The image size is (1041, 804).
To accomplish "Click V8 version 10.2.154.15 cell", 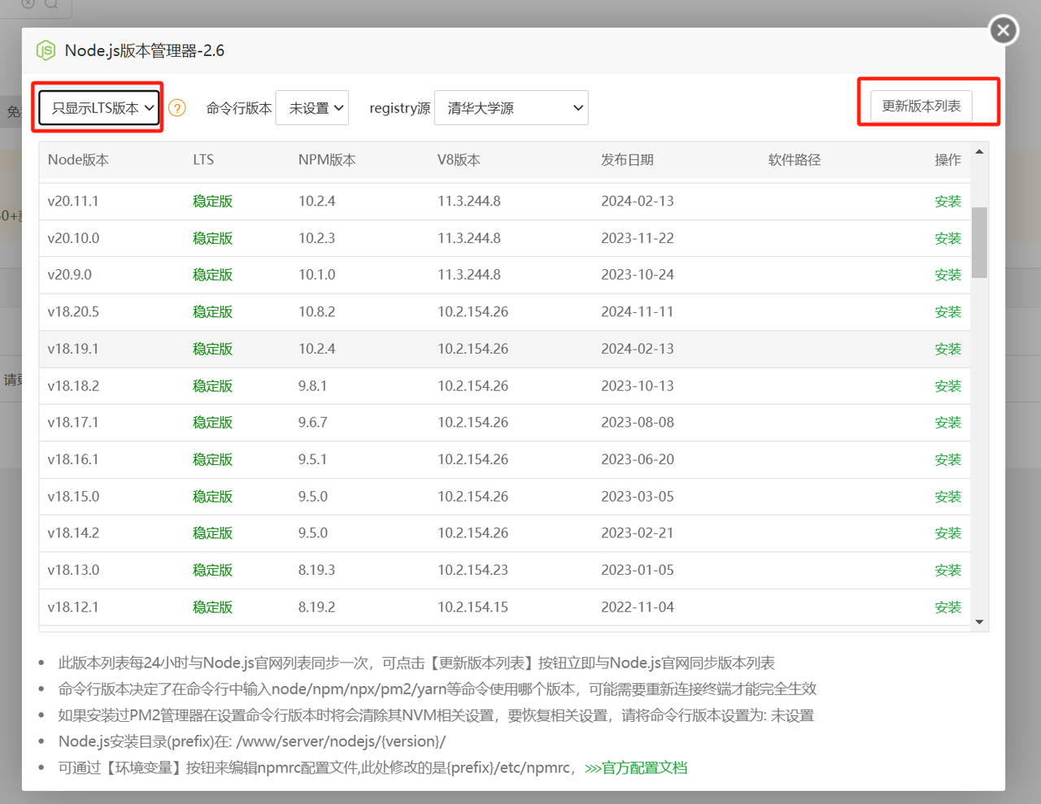I will pyautogui.click(x=473, y=607).
